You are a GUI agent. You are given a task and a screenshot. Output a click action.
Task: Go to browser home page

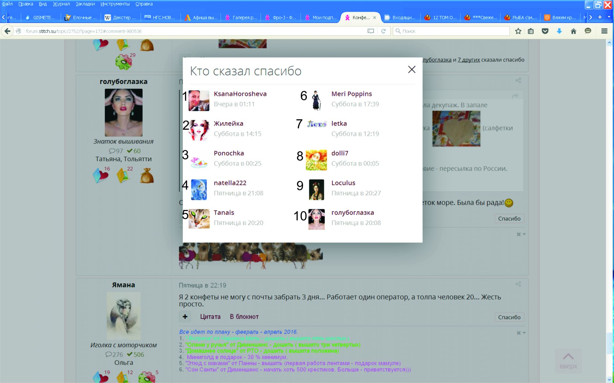coord(573,31)
